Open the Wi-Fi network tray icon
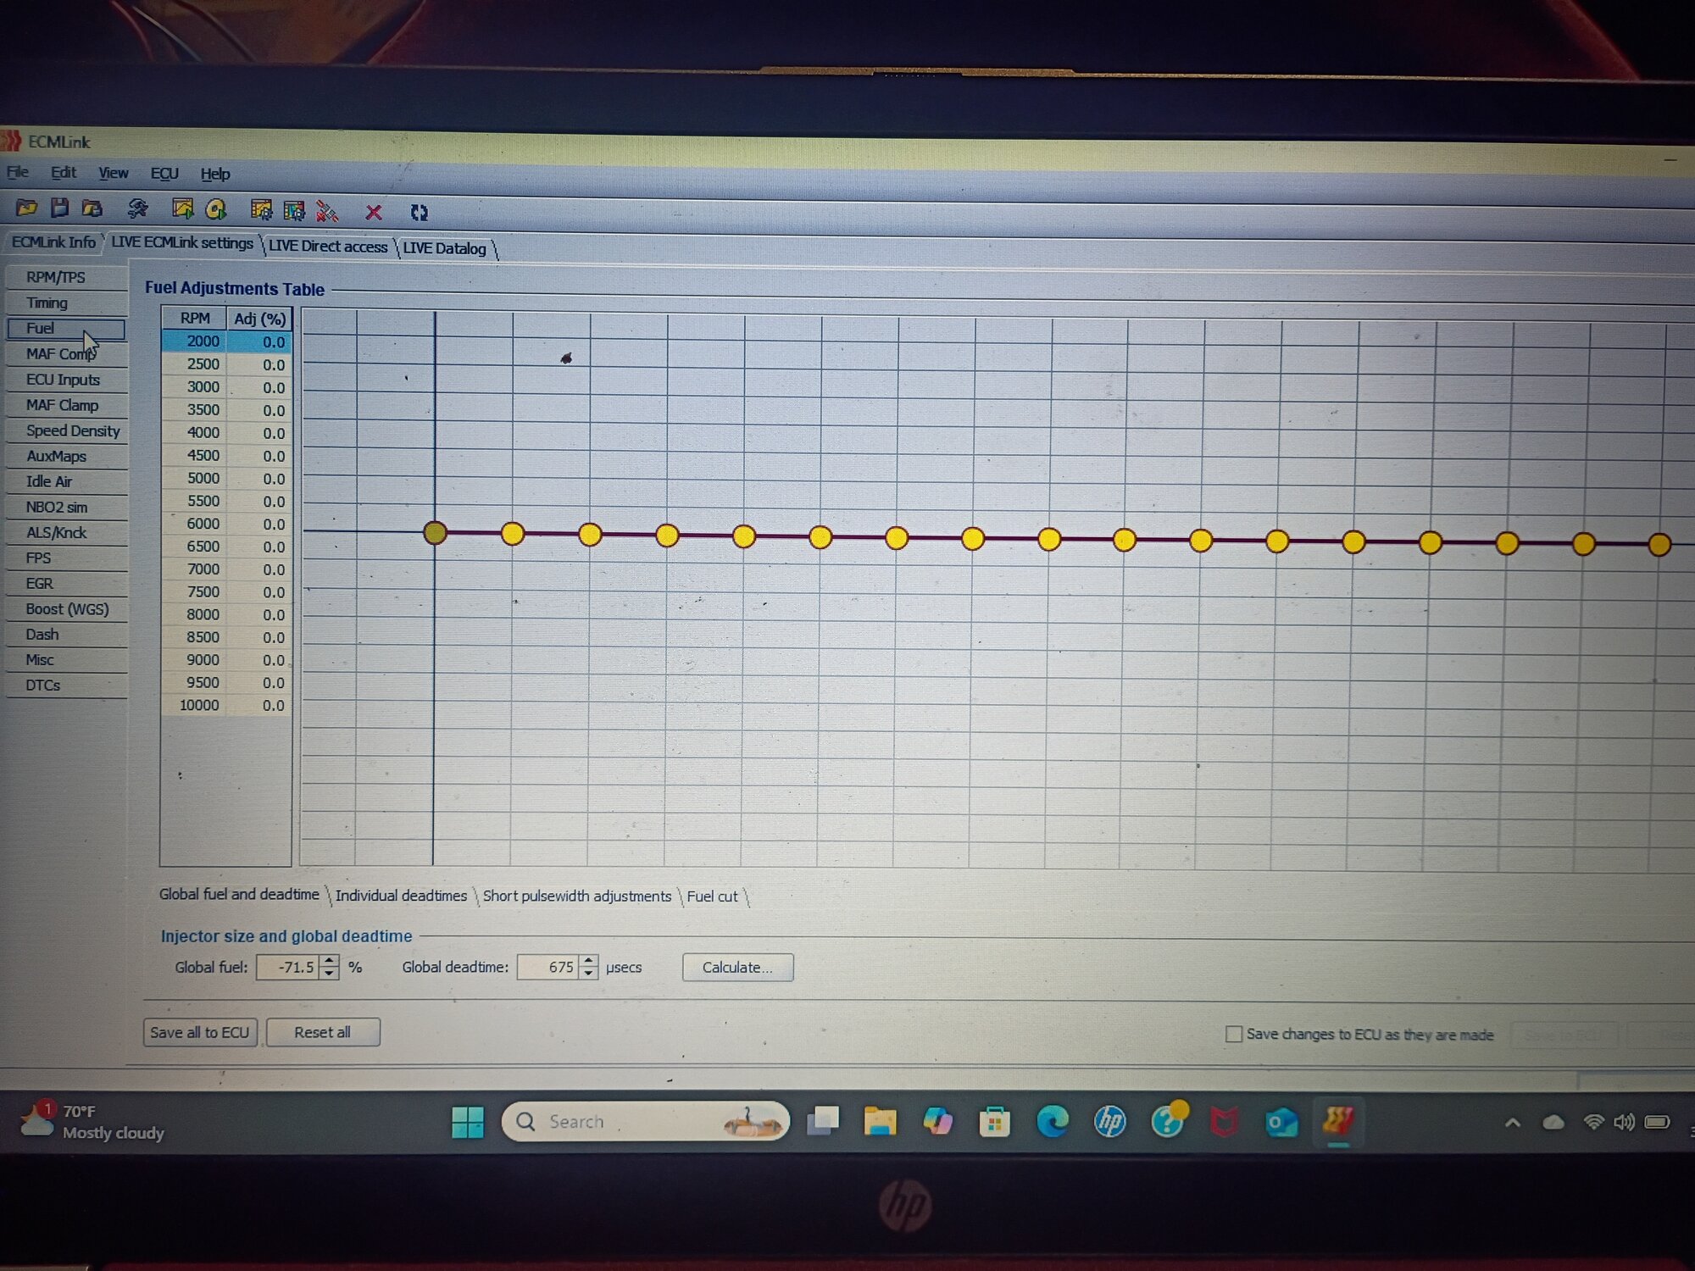 pos(1593,1123)
